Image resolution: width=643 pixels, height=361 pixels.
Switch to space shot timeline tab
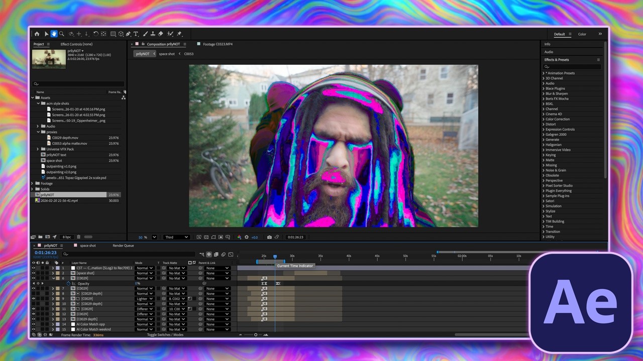[88, 246]
